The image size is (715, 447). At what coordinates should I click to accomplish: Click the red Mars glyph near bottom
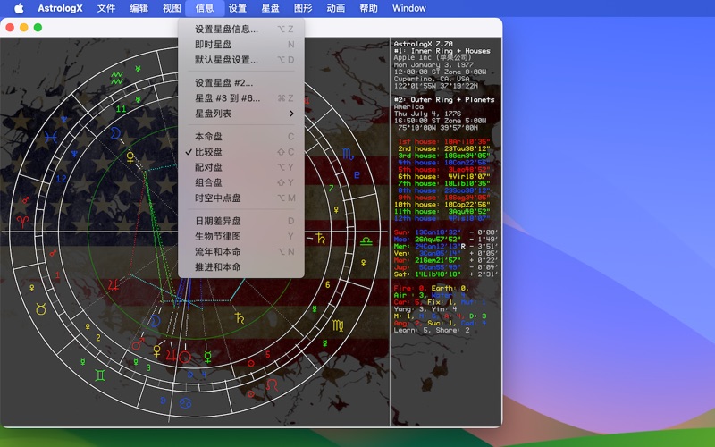click(138, 343)
